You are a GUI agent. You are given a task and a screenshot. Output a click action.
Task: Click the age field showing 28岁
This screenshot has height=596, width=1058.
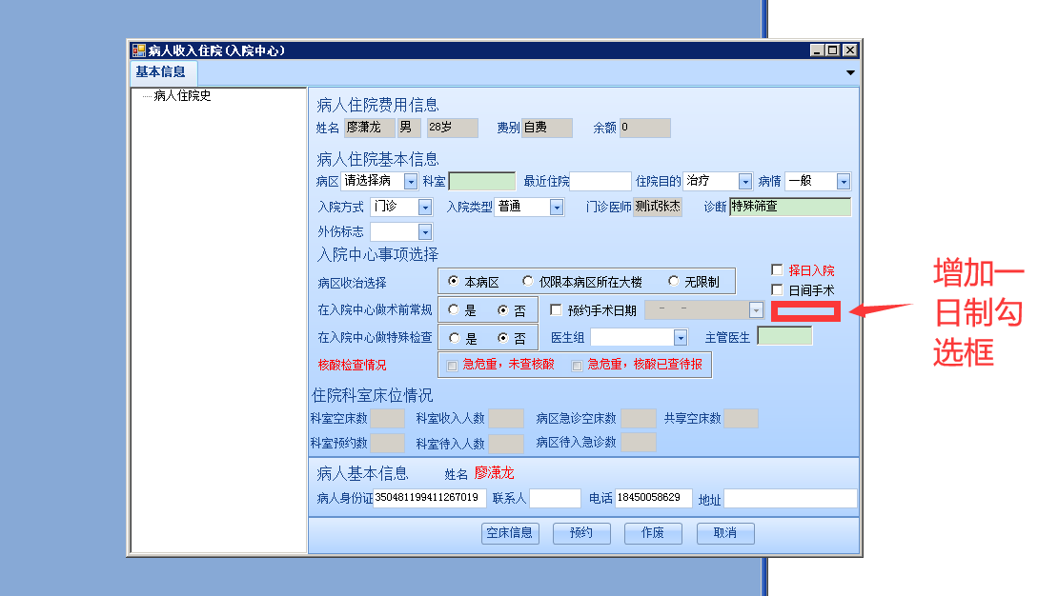pos(453,128)
